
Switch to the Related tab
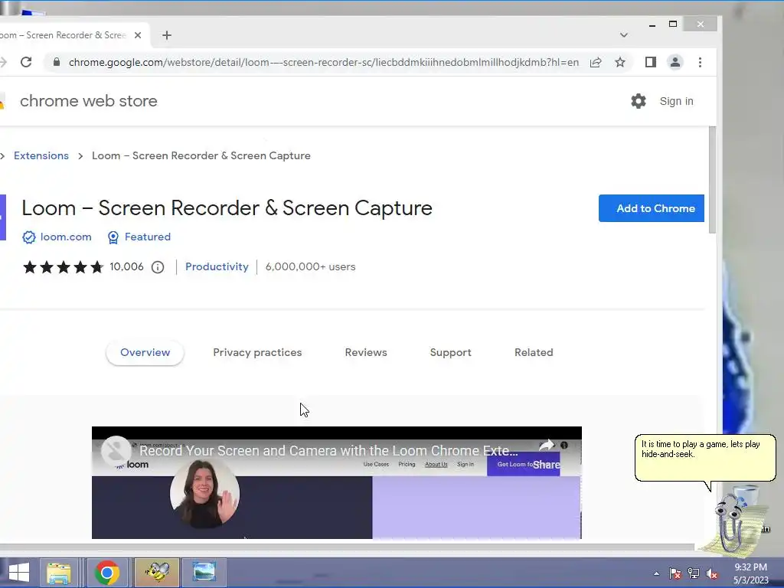click(534, 352)
